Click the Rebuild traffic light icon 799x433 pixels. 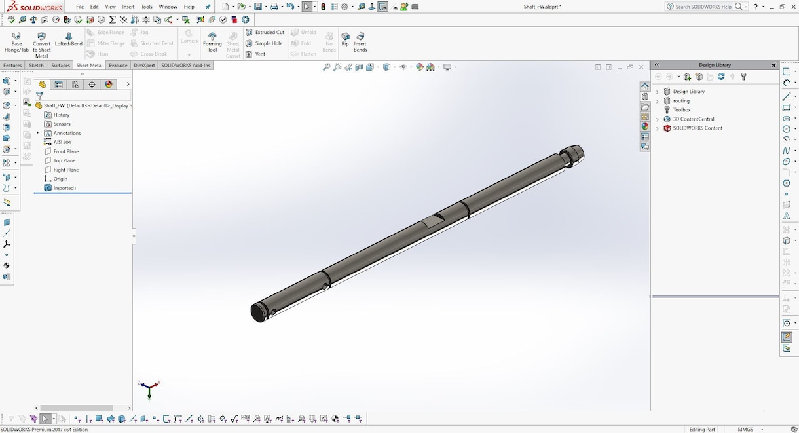coord(323,7)
